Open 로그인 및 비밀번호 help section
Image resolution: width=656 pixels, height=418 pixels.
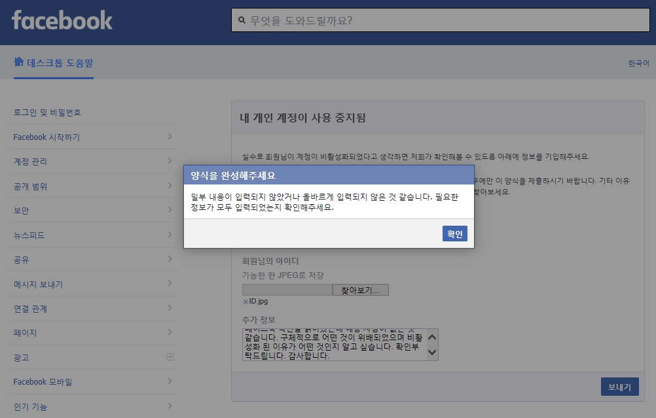click(47, 113)
